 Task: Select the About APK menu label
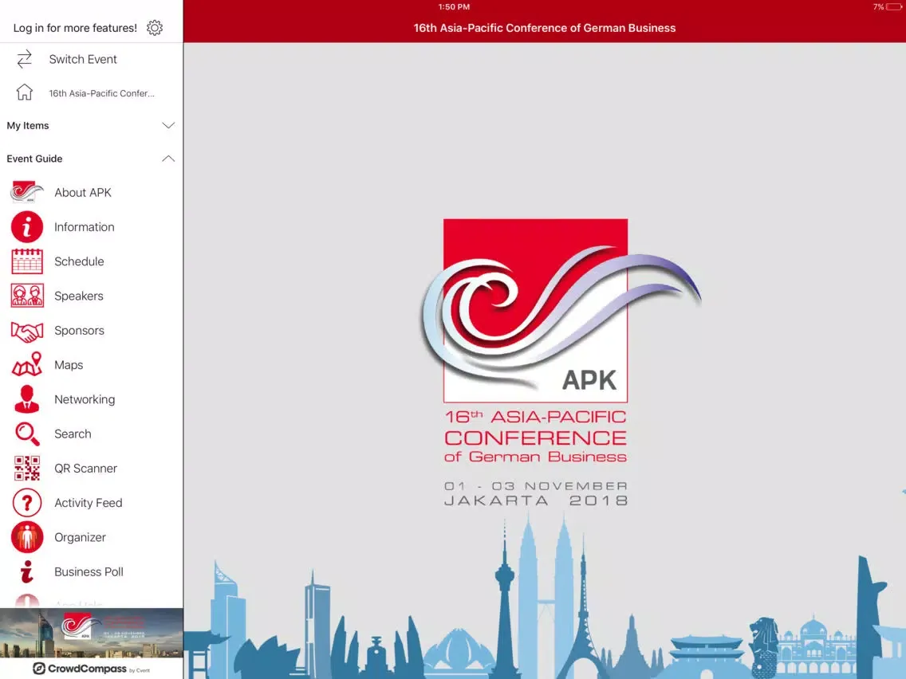[83, 192]
